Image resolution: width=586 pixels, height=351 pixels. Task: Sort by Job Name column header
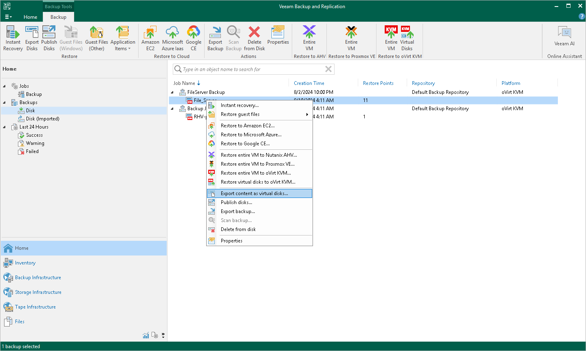[184, 83]
